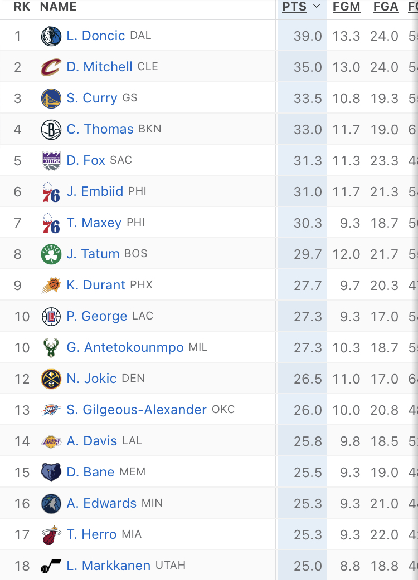Screen dimensions: 418x580
Task: Sort table by FGA column header
Action: click(x=386, y=7)
